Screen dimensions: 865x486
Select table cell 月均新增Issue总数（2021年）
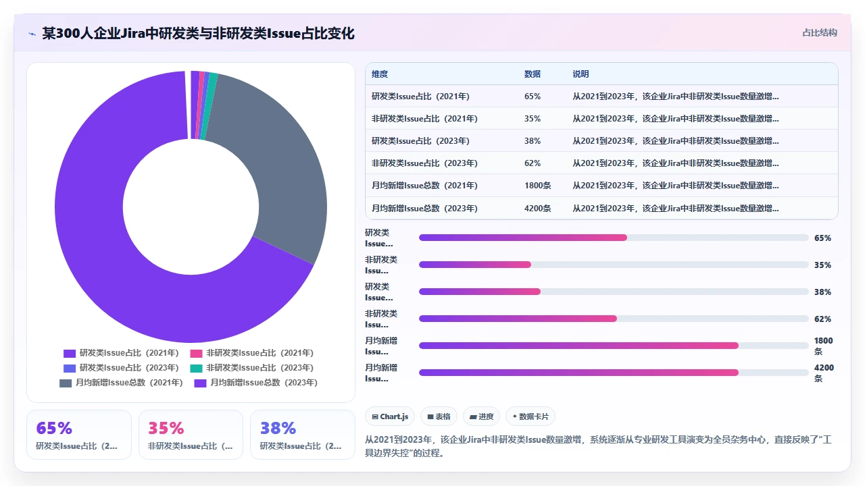424,186
